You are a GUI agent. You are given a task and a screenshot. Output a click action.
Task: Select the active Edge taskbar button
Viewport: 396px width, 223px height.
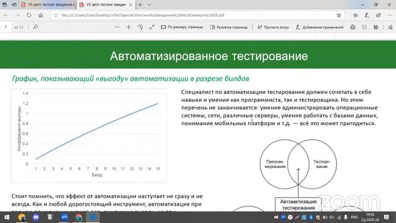[x=93, y=217]
